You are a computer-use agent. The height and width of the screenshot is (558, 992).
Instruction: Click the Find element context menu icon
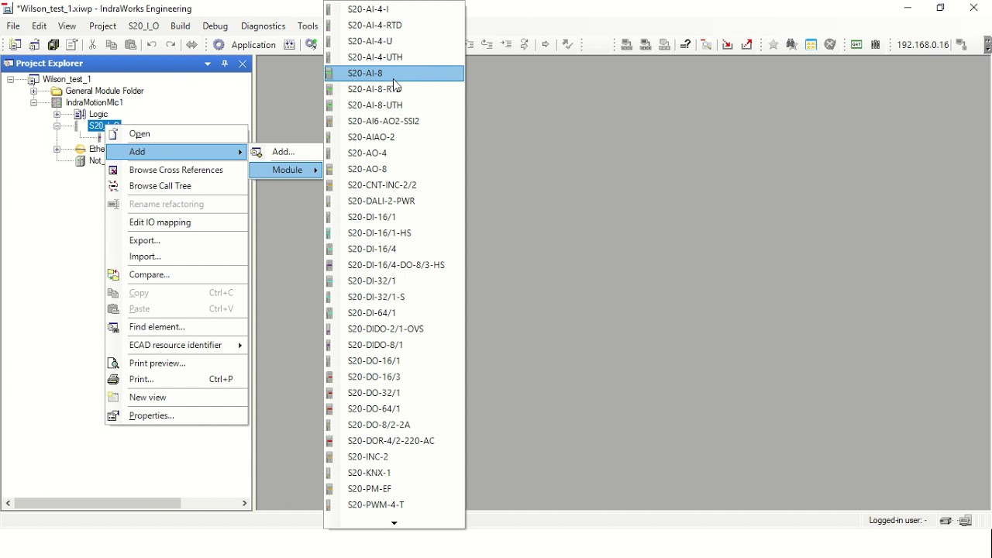click(x=113, y=327)
